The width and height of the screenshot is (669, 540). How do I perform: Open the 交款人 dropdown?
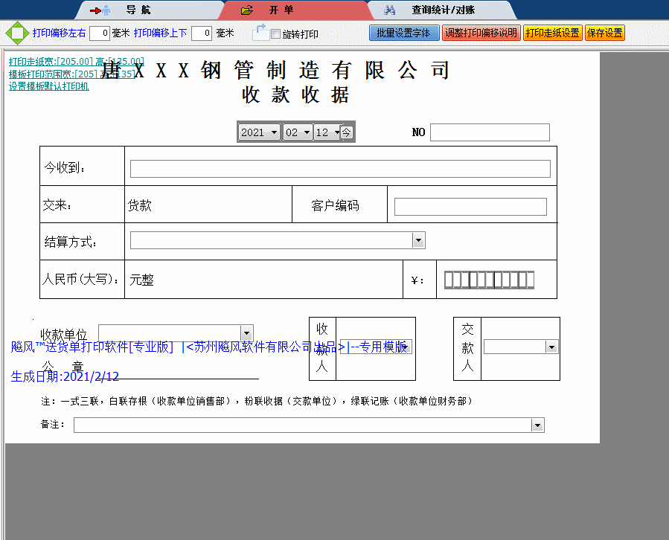click(x=551, y=346)
